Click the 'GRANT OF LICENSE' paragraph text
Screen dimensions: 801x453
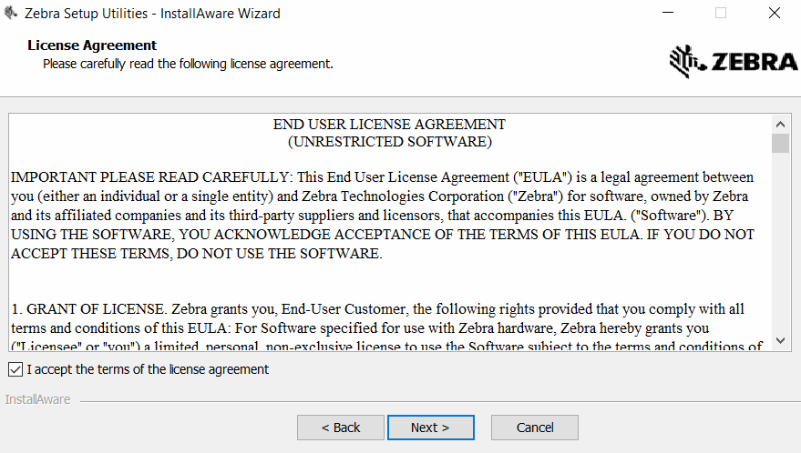[383, 327]
